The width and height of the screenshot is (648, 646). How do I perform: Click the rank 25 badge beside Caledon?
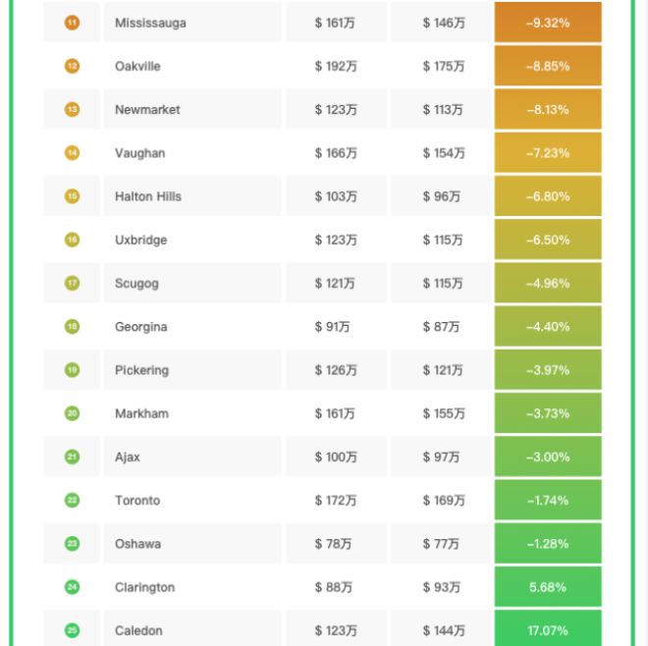(x=72, y=630)
